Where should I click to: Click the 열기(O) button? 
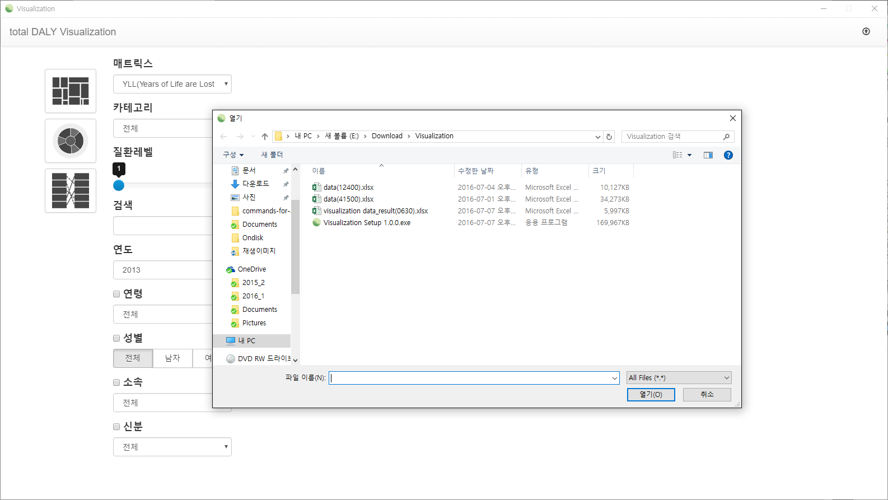pos(651,395)
